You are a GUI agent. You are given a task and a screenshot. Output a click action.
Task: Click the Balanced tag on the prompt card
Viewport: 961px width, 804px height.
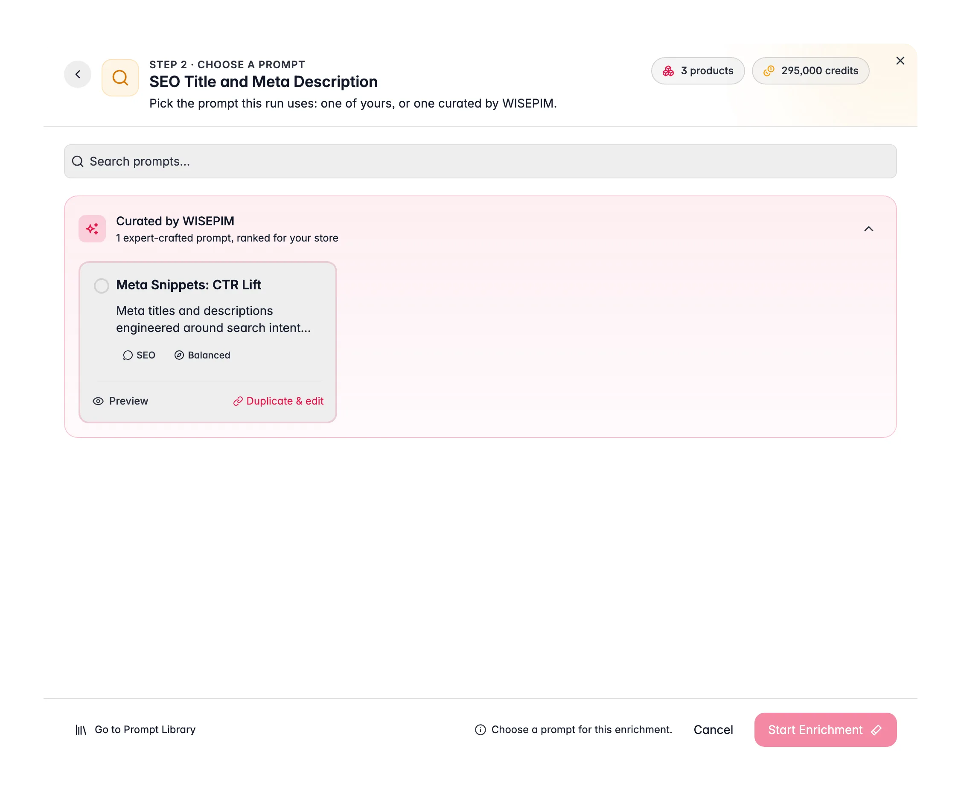(x=202, y=355)
